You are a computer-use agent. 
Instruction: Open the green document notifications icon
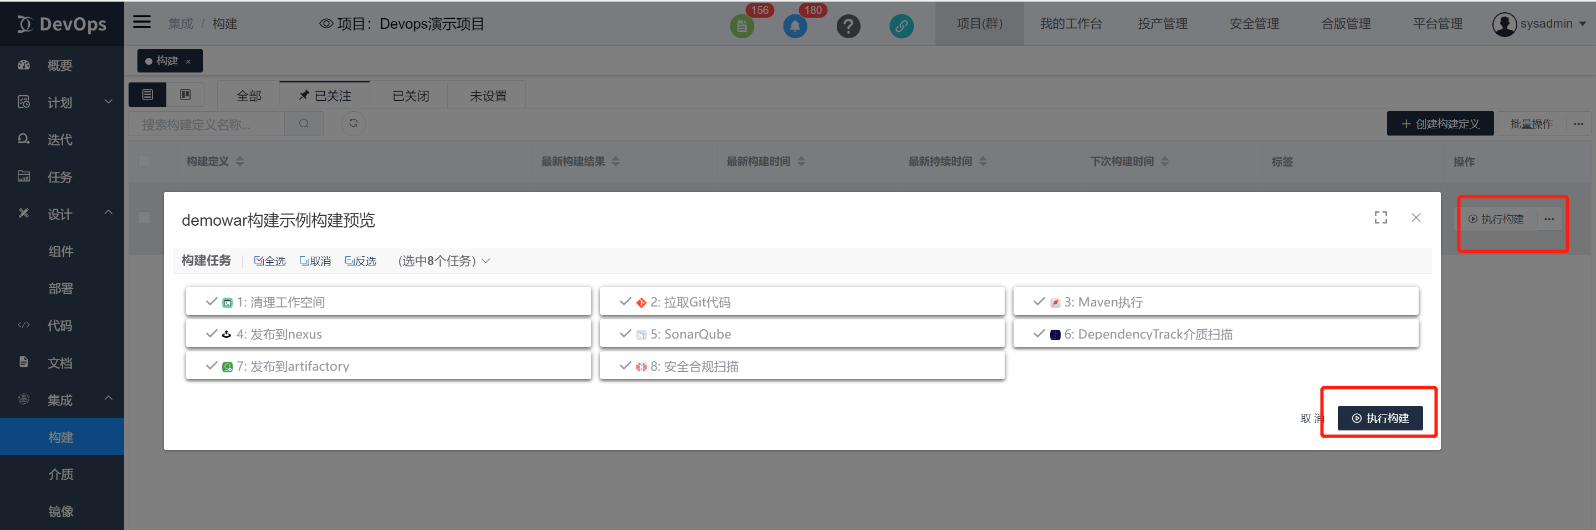(x=741, y=26)
